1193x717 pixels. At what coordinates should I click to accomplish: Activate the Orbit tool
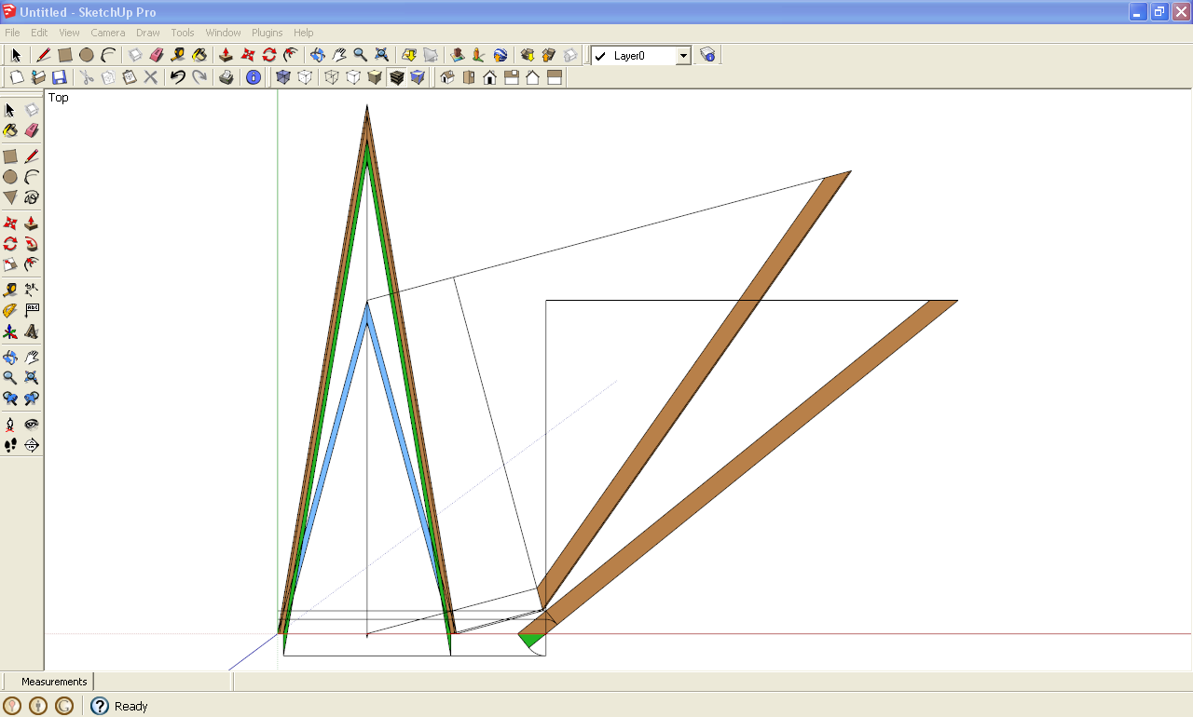(9, 357)
